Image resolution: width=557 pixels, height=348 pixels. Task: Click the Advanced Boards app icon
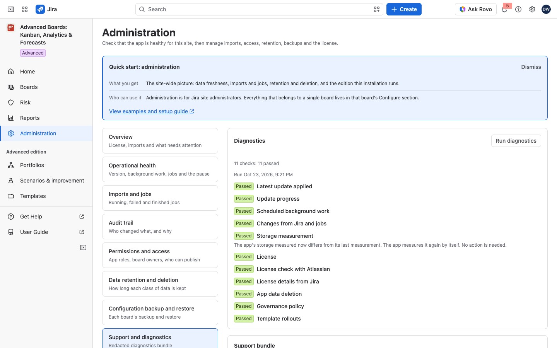(x=11, y=27)
